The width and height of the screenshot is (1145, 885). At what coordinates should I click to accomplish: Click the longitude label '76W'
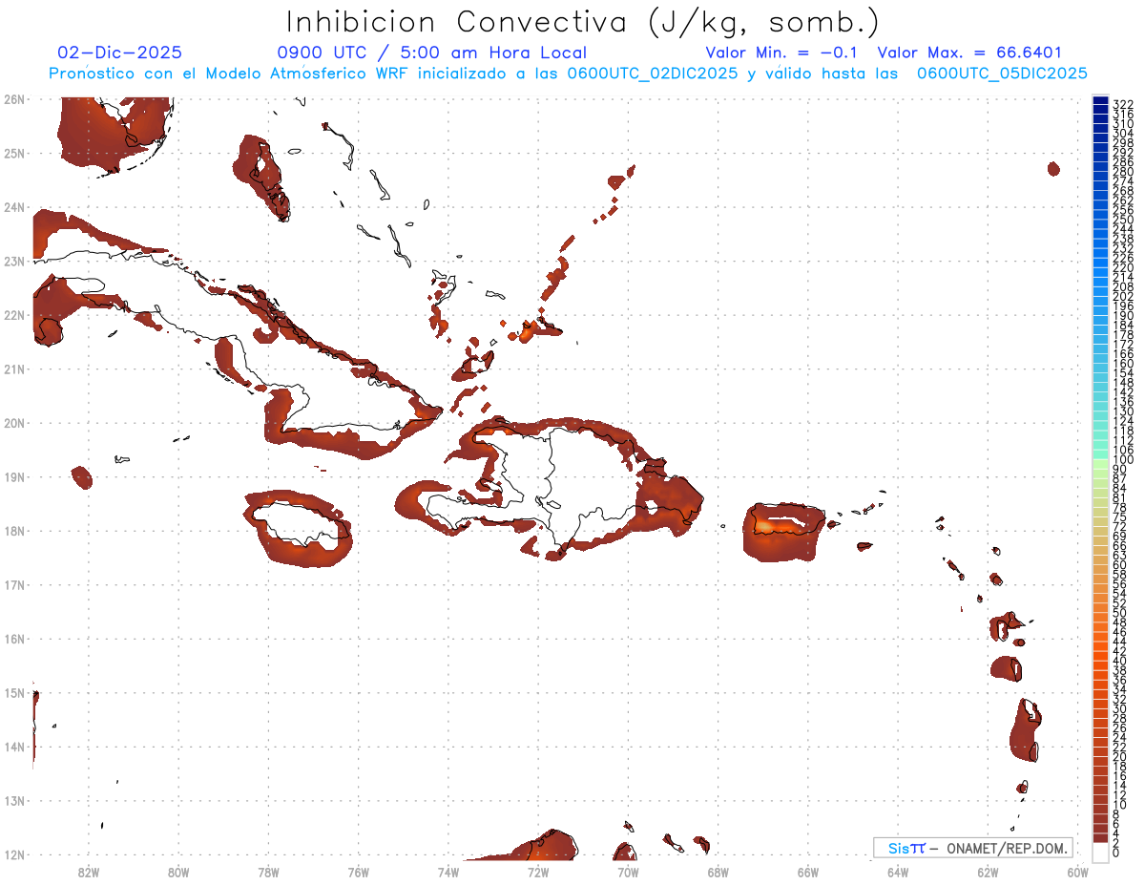coord(359,872)
